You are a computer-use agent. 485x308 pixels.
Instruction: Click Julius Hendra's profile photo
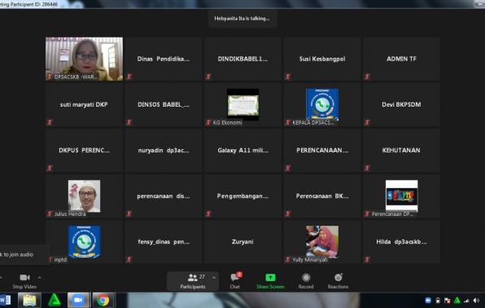84,196
